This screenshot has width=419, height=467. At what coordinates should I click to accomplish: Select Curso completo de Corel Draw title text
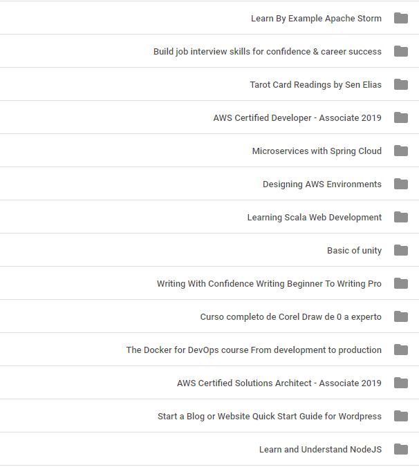pyautogui.click(x=290, y=317)
